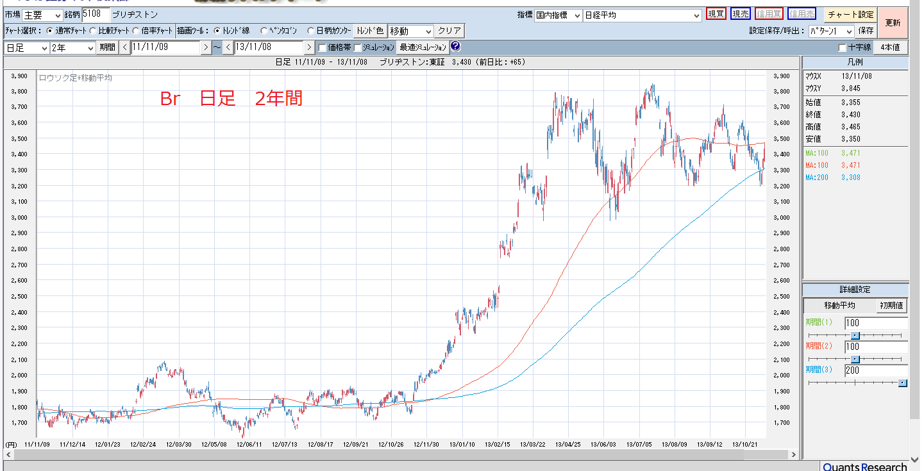Step start date 11/11/09 forward arrow
The height and width of the screenshot is (471, 924).
click(x=205, y=47)
